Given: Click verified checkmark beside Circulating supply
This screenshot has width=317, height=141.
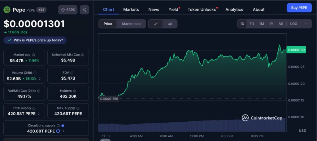Looking at the screenshot, I should [63, 126].
